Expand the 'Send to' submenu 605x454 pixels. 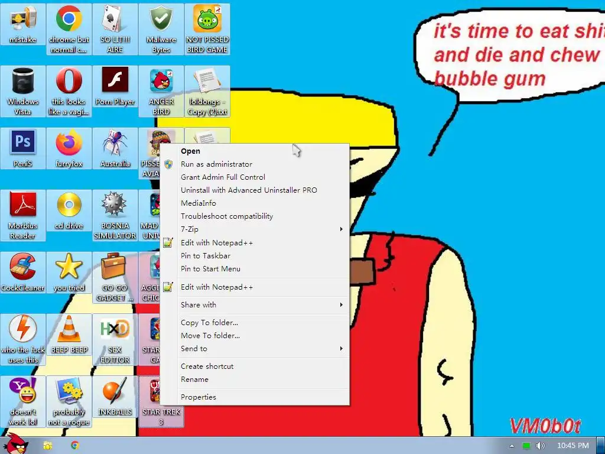tap(255, 349)
